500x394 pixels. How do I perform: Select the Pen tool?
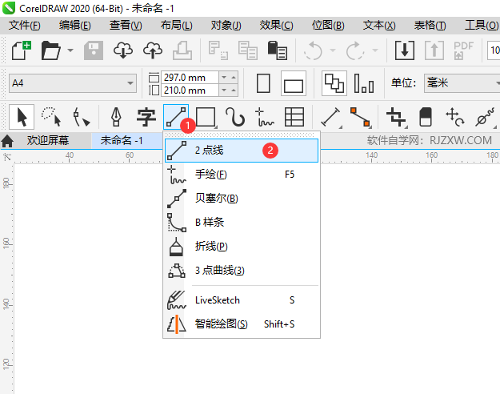[x=116, y=117]
